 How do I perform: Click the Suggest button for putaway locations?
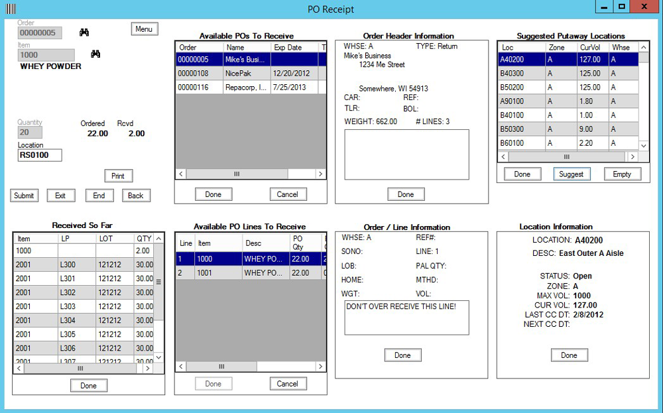(572, 174)
